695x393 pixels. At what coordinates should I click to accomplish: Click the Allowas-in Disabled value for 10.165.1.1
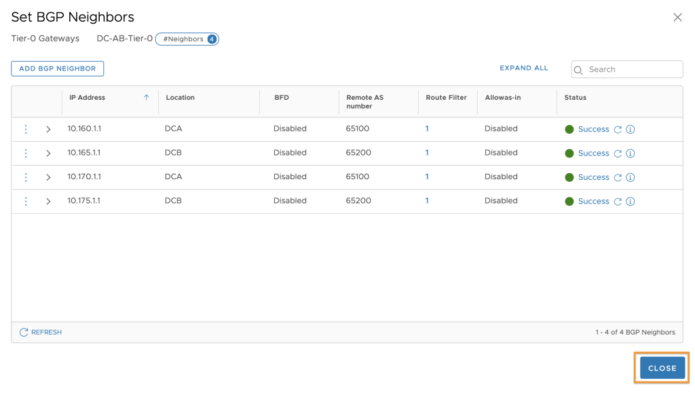[501, 153]
